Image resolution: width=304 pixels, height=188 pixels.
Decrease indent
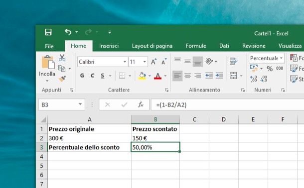point(209,76)
